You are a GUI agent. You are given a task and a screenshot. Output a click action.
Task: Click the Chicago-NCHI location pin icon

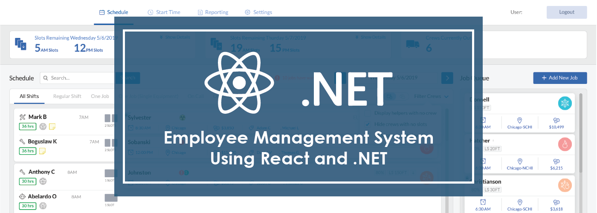tap(520, 161)
